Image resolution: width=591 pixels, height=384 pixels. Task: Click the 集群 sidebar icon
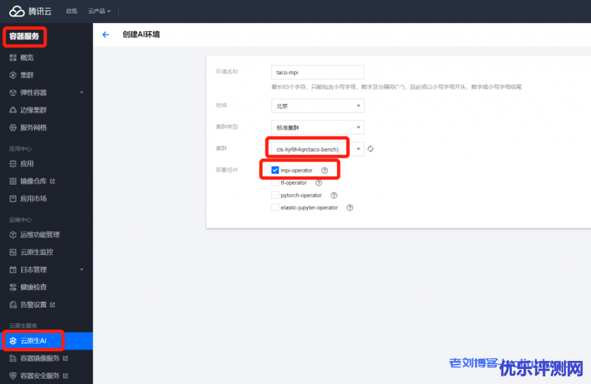point(13,75)
